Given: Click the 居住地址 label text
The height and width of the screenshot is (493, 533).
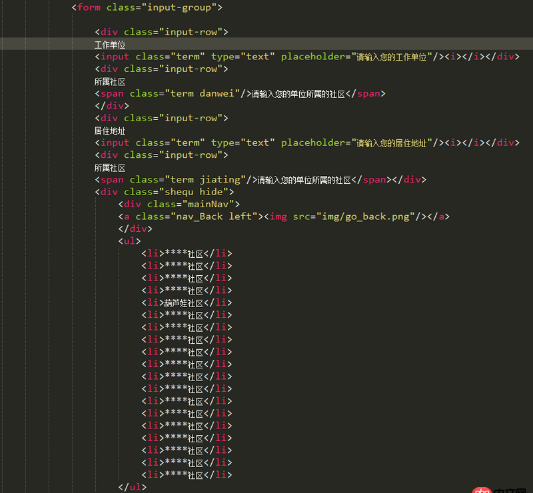Looking at the screenshot, I should (109, 130).
